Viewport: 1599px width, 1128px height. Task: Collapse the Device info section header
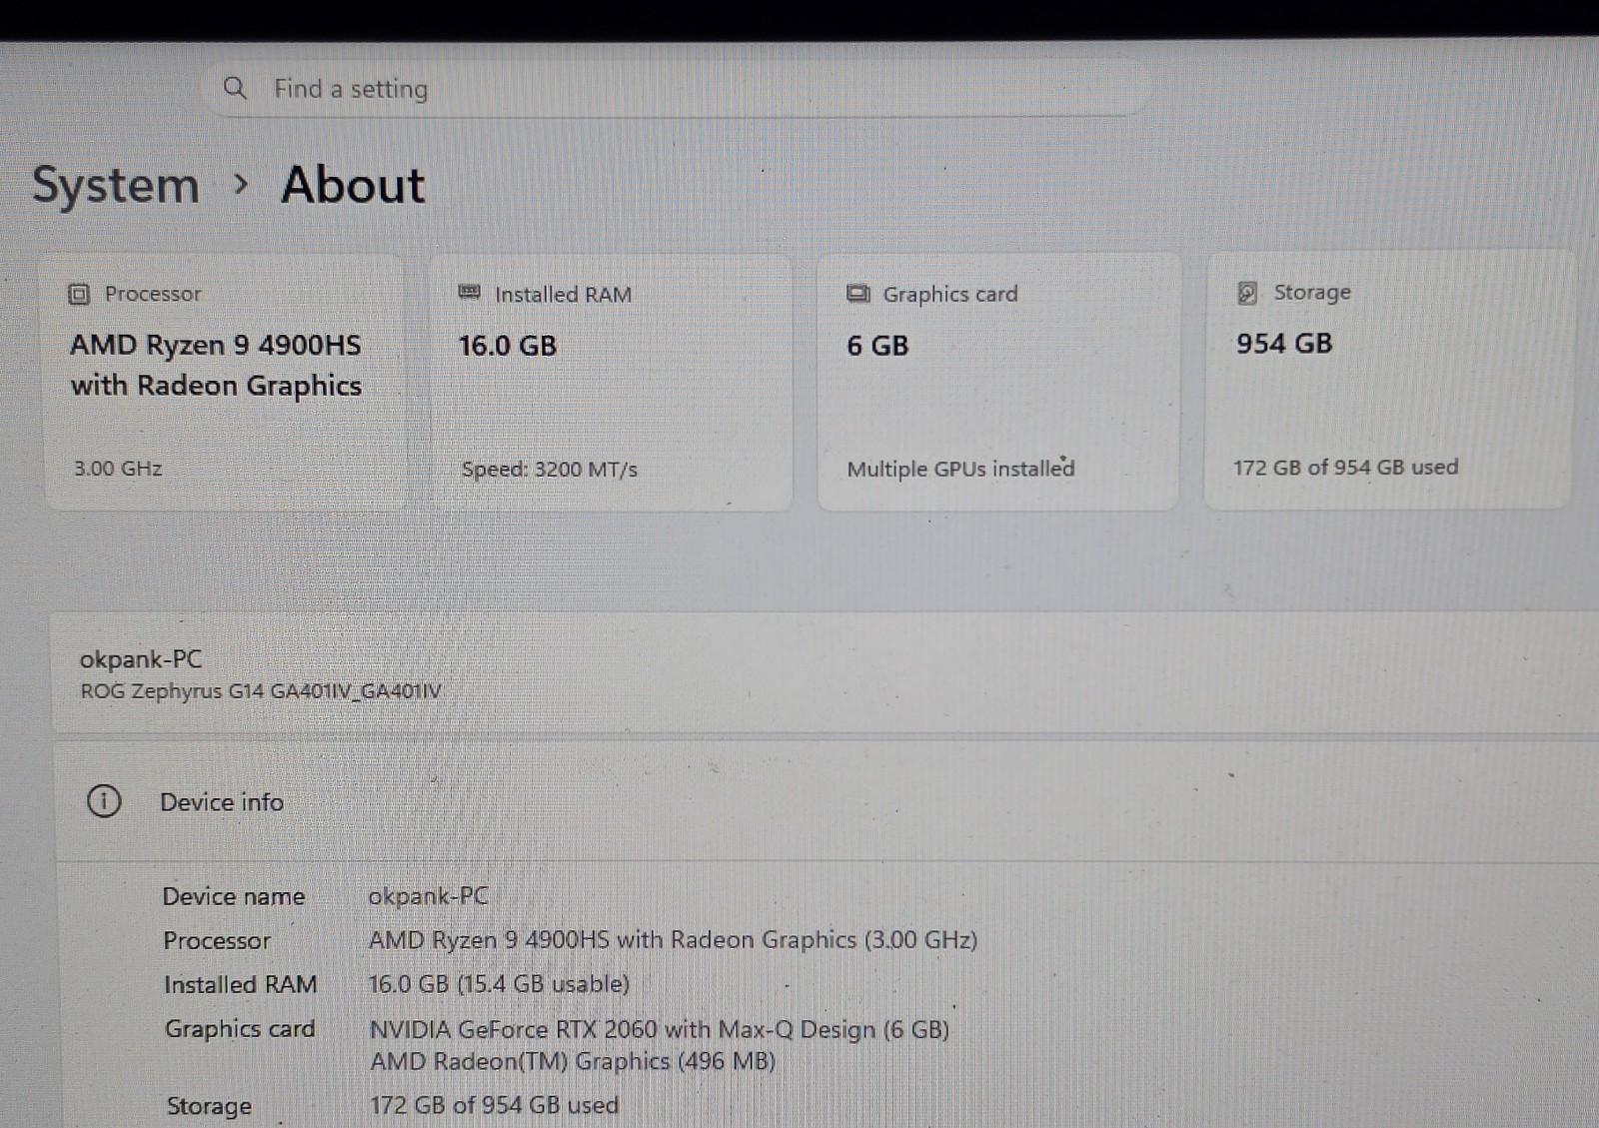tap(827, 801)
